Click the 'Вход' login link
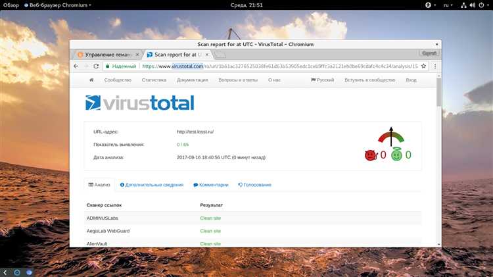This screenshot has width=493, height=277. coord(411,80)
